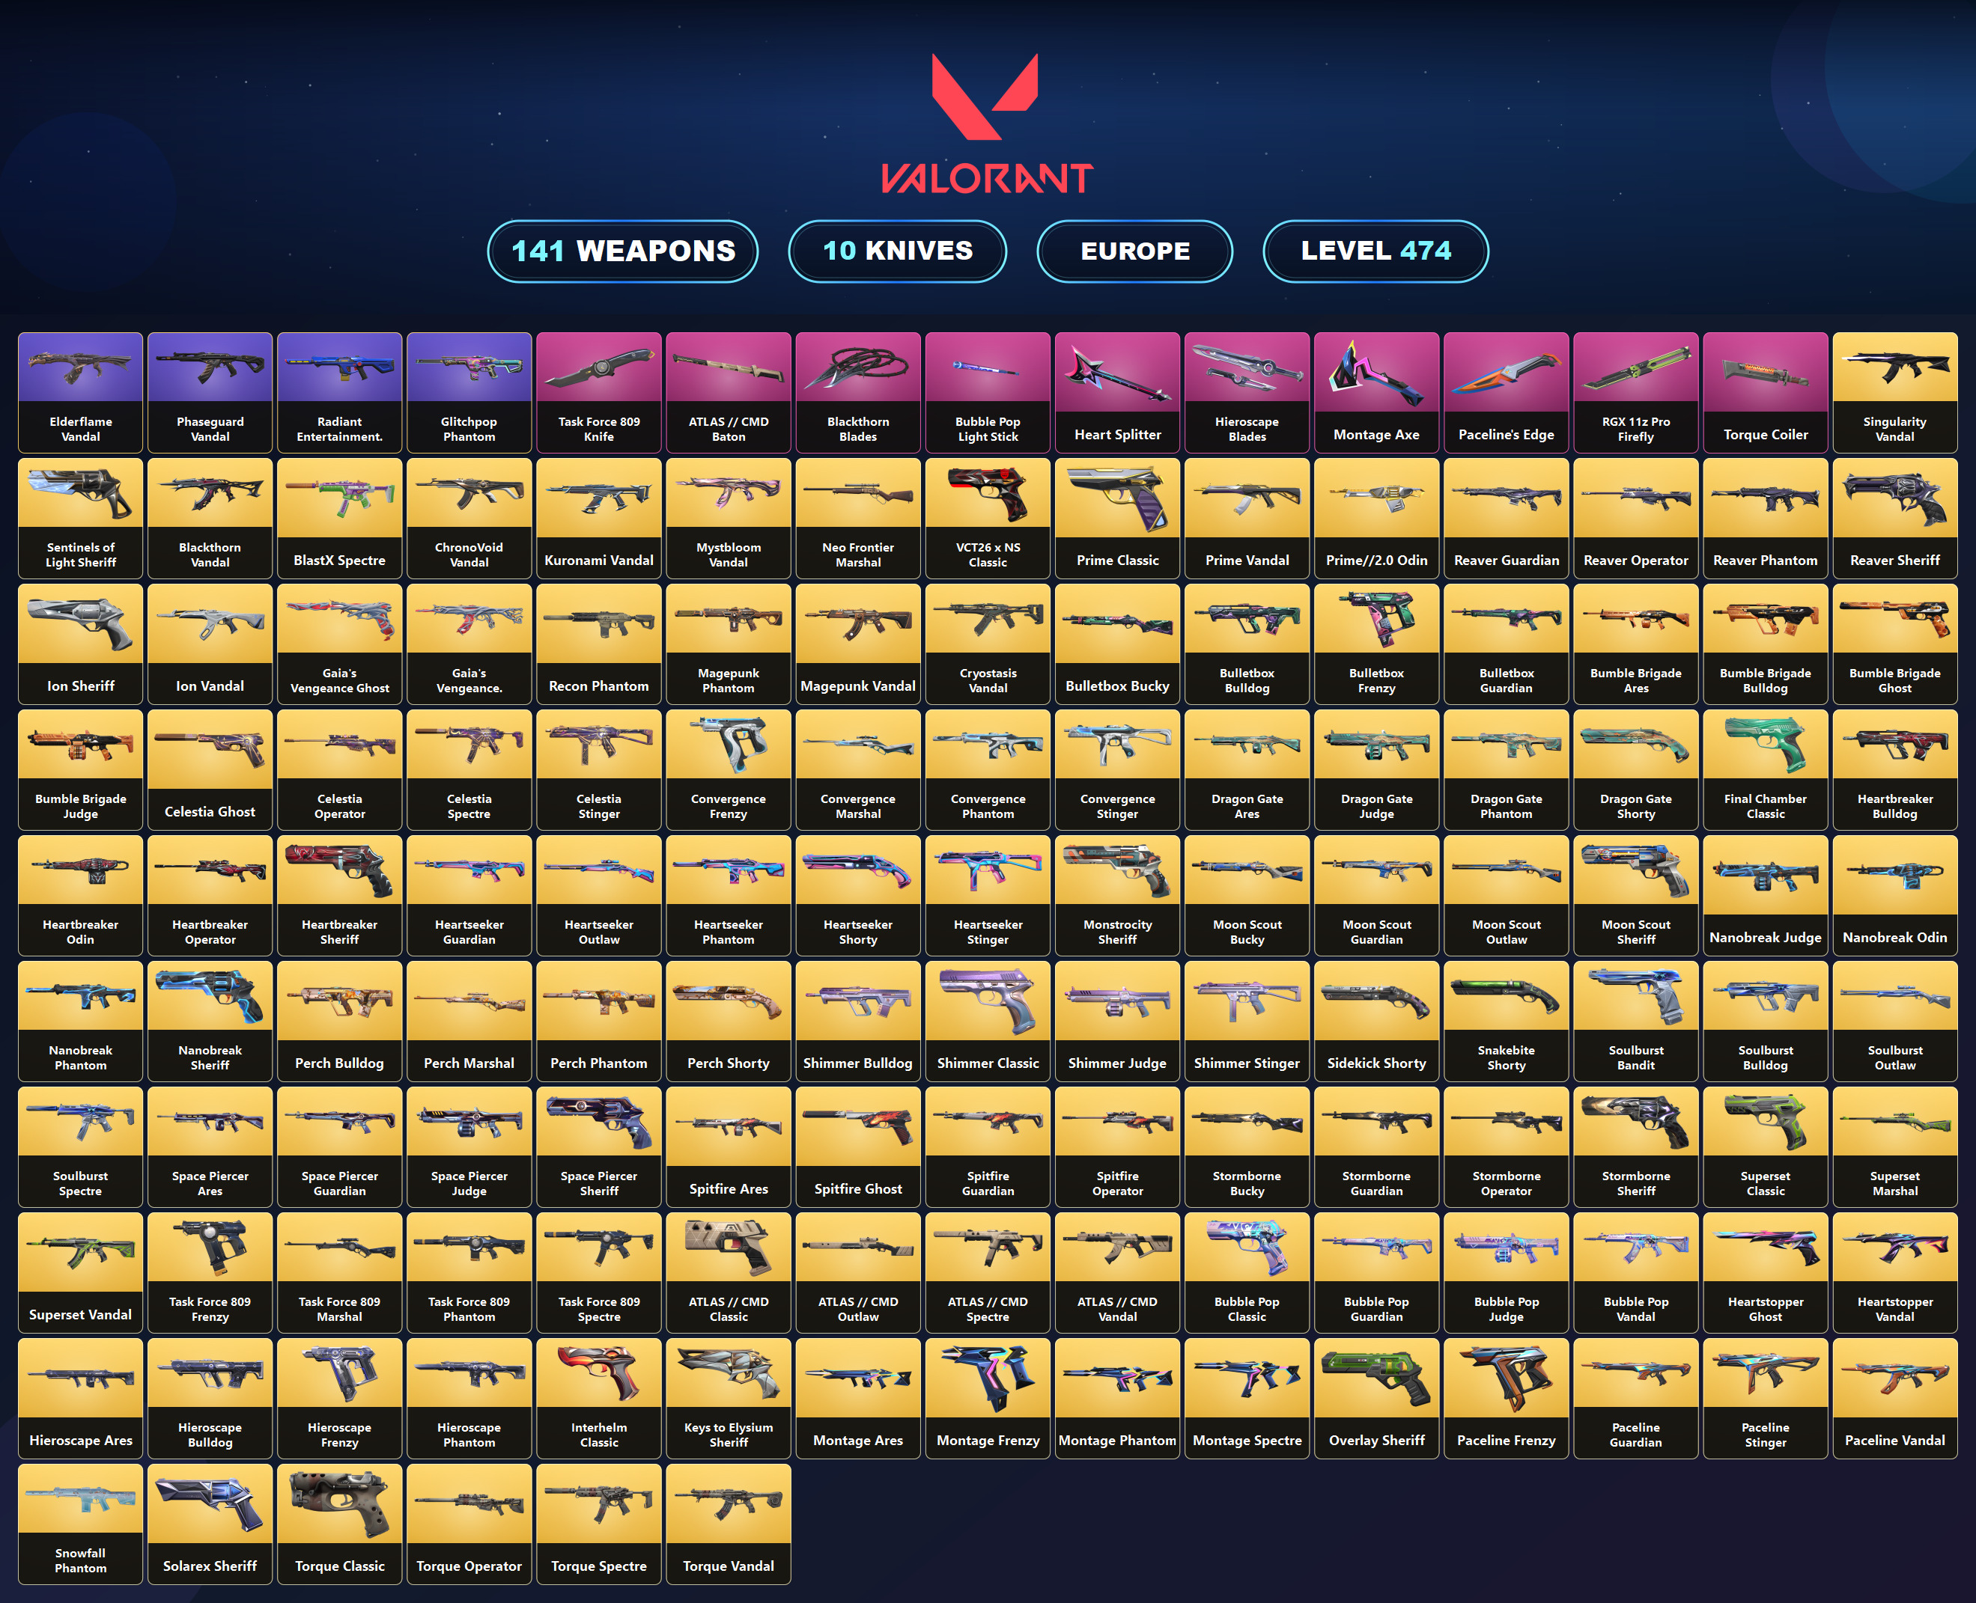
Task: Choose the Montage Axe icon
Action: [1376, 373]
